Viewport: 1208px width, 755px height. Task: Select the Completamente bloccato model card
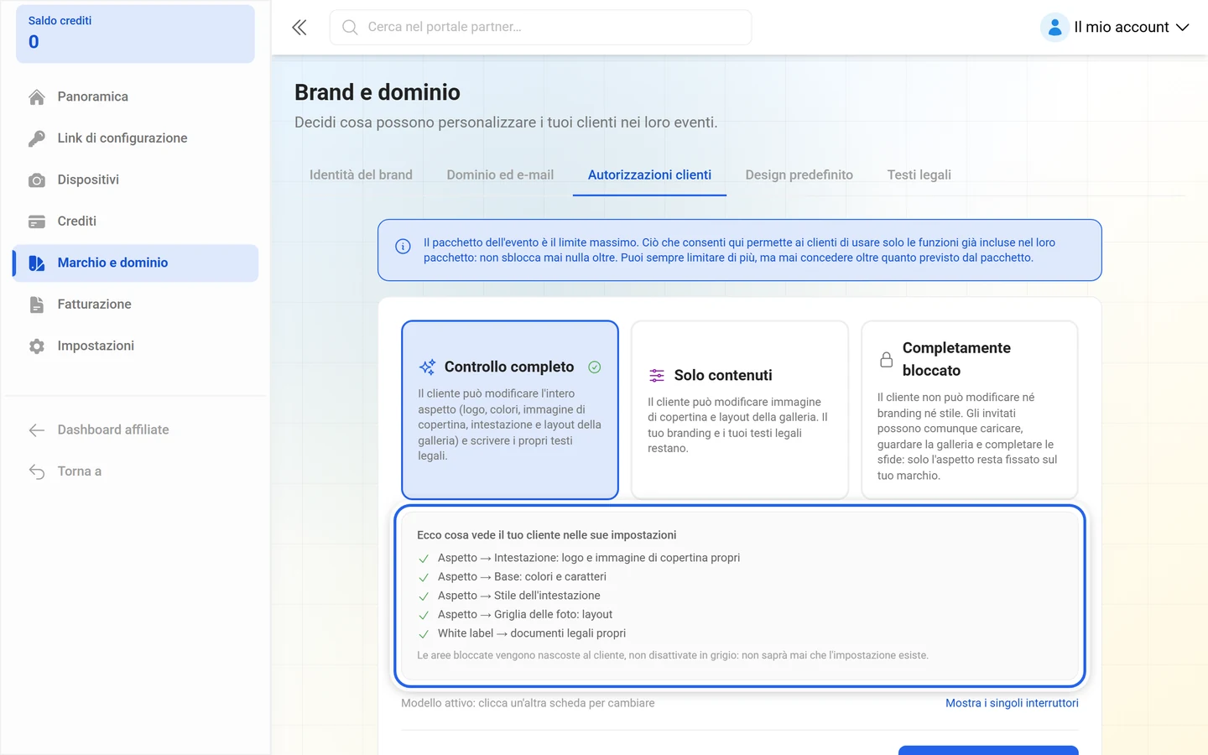coord(970,409)
